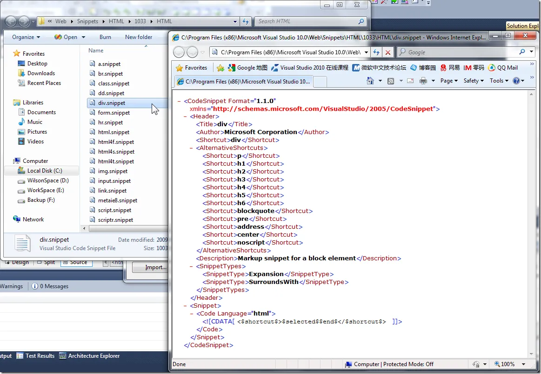Open the IE Help question mark icon
This screenshot has height=374, width=541.
[x=516, y=81]
